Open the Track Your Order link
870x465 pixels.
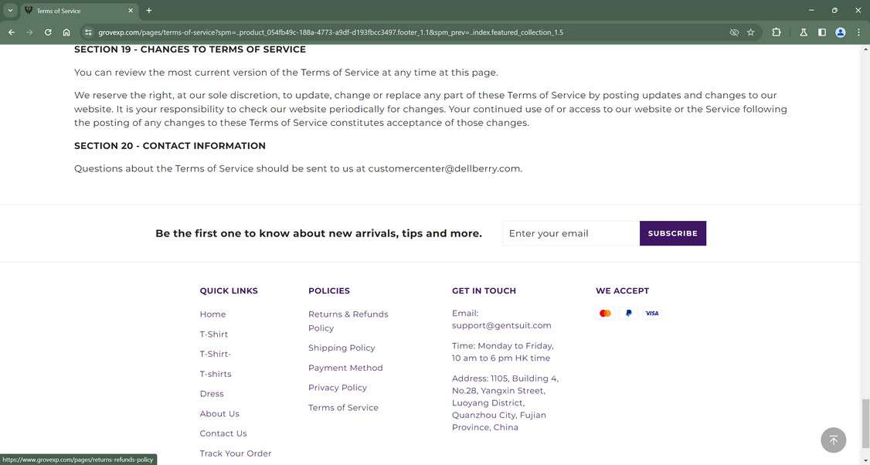click(236, 453)
